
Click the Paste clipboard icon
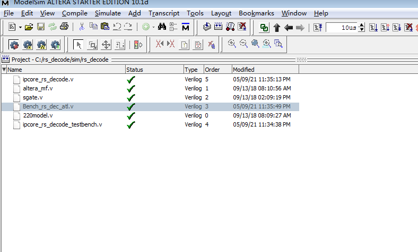[x=105, y=26]
